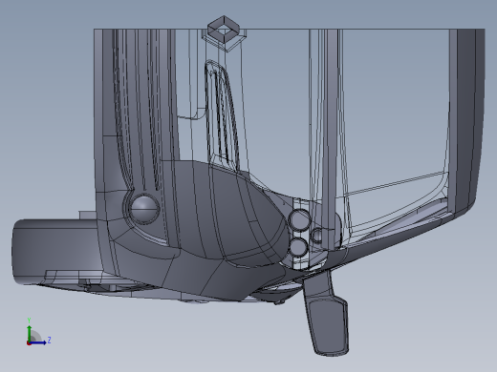
Task: Click the large round ball on the left housing
Action: 144,209
